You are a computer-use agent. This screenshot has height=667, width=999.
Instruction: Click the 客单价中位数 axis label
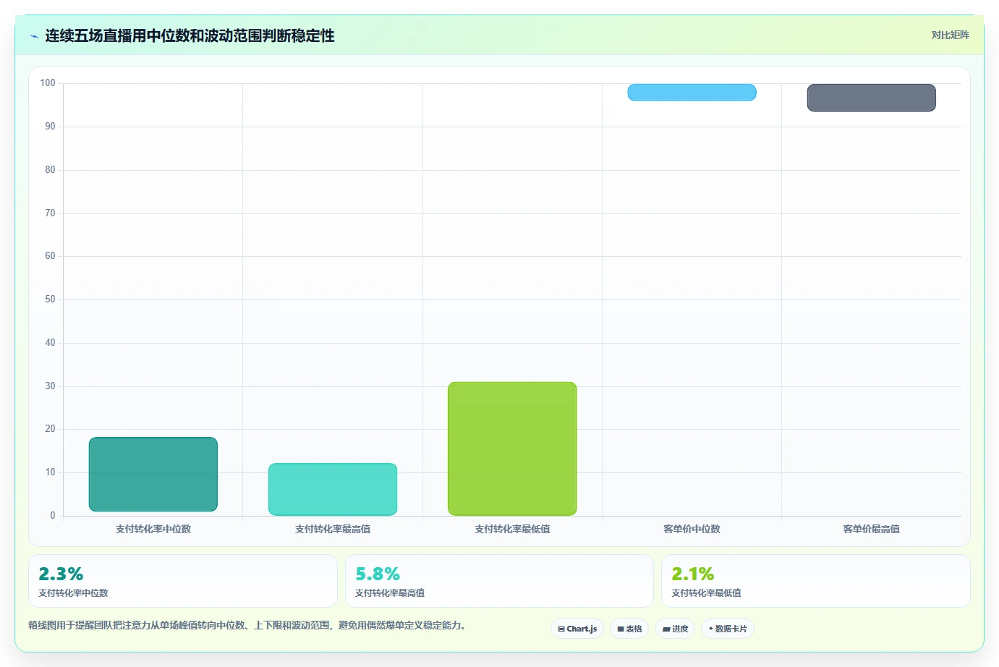coord(692,529)
